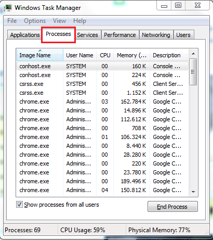Click the End Process button
Image resolution: width=213 pixels, height=240 pixels.
[172, 207]
